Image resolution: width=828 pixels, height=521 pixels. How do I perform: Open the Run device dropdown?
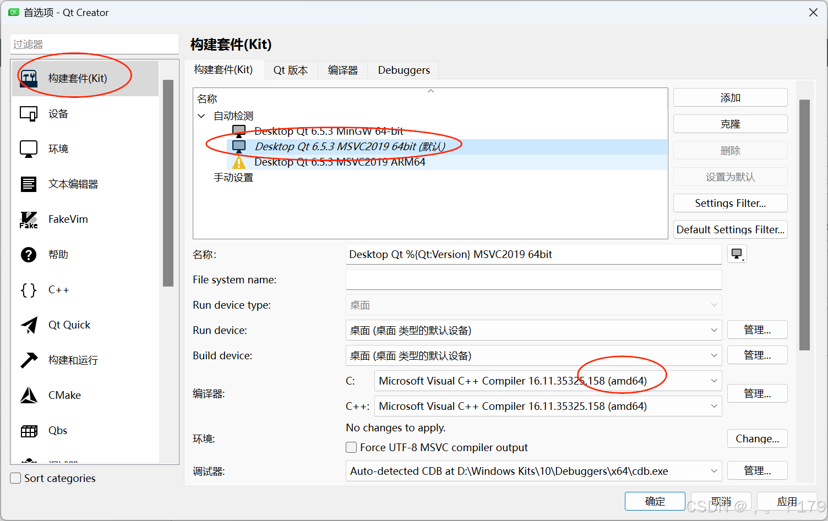pos(533,330)
